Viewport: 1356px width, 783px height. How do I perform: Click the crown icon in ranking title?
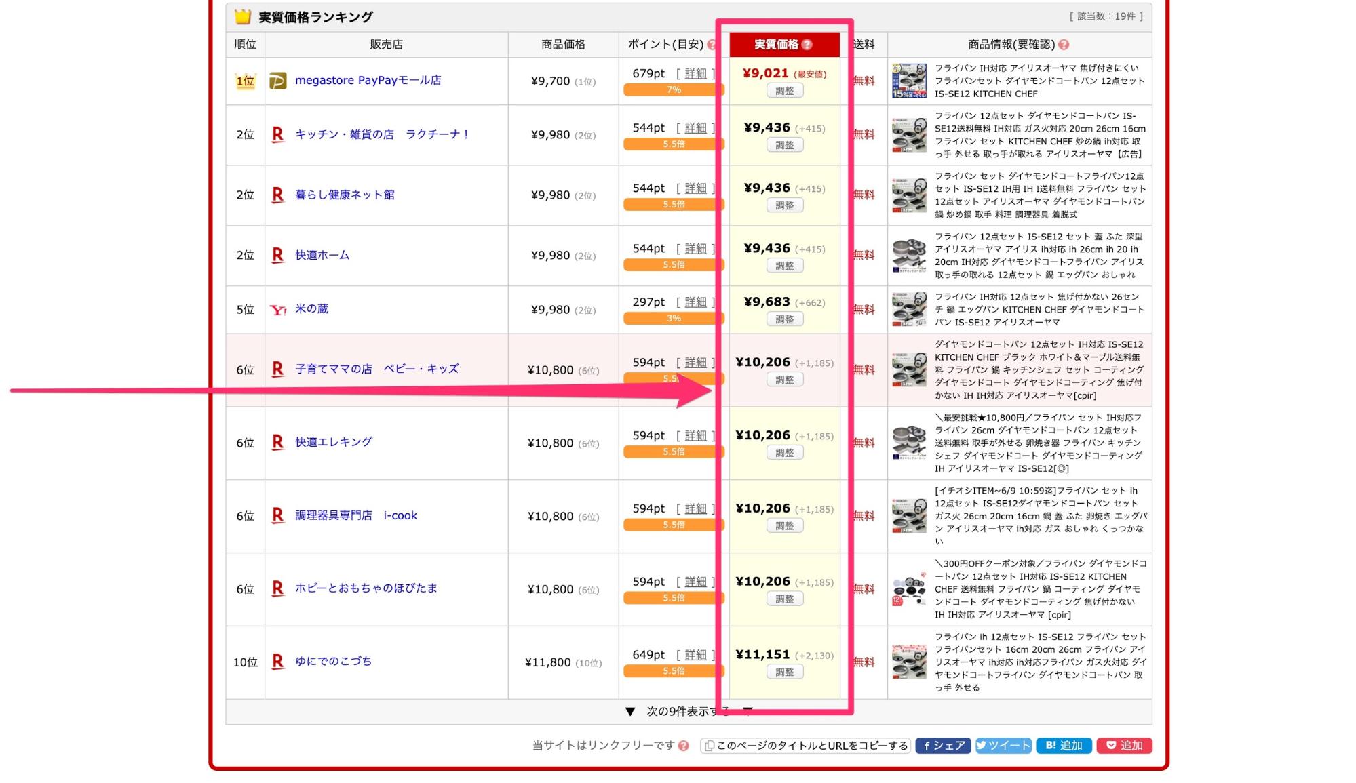coord(242,17)
